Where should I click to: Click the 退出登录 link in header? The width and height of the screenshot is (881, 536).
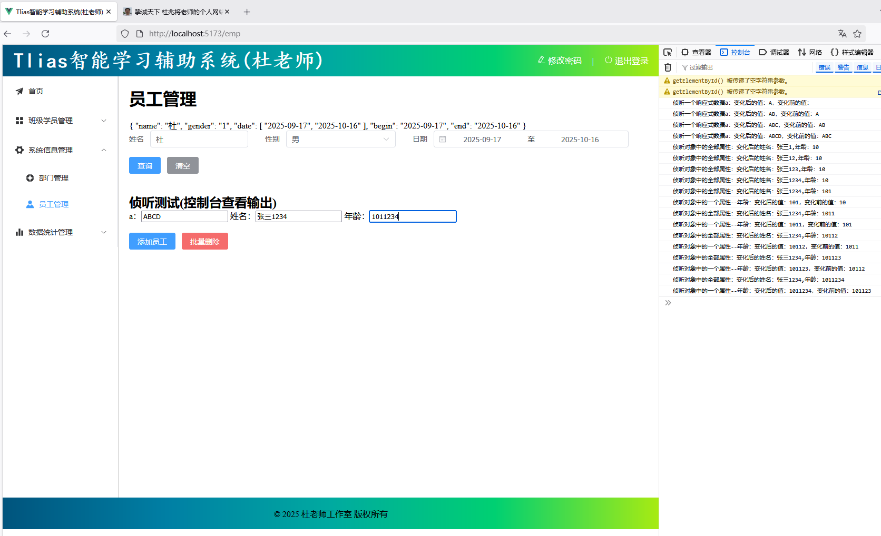coord(627,61)
